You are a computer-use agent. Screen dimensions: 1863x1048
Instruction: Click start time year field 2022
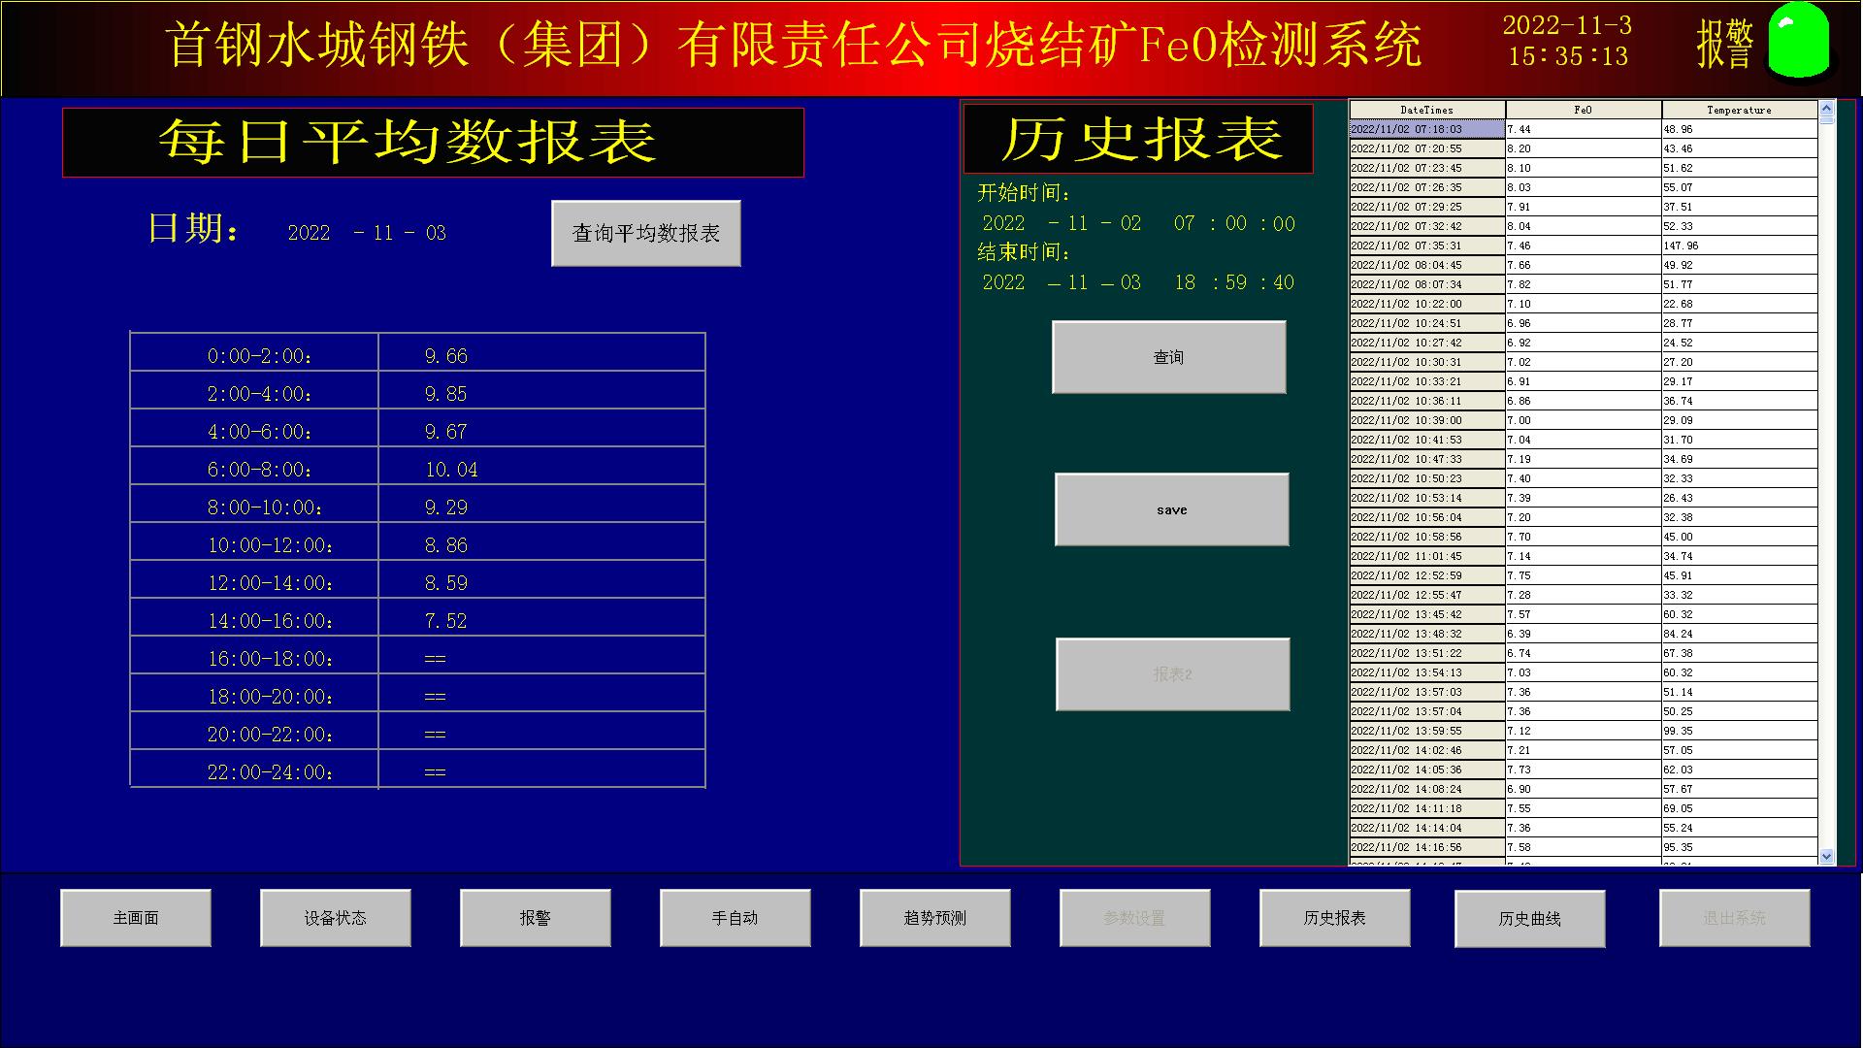pos(1003,223)
